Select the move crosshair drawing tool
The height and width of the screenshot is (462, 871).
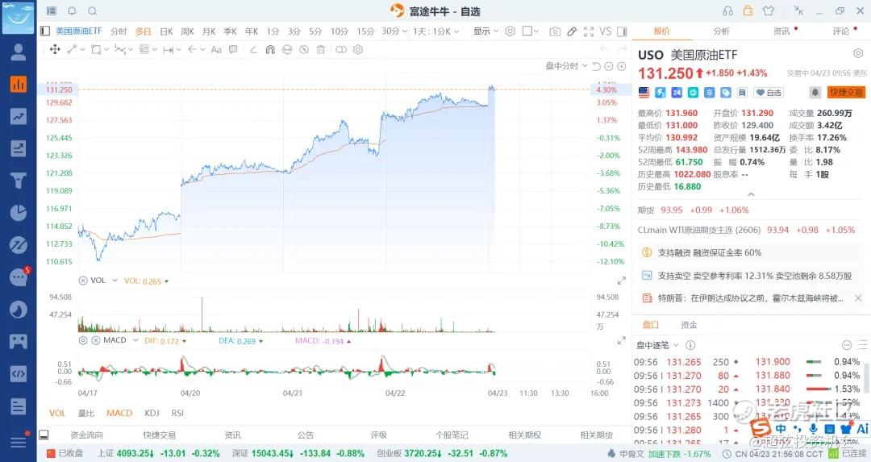coord(55,49)
